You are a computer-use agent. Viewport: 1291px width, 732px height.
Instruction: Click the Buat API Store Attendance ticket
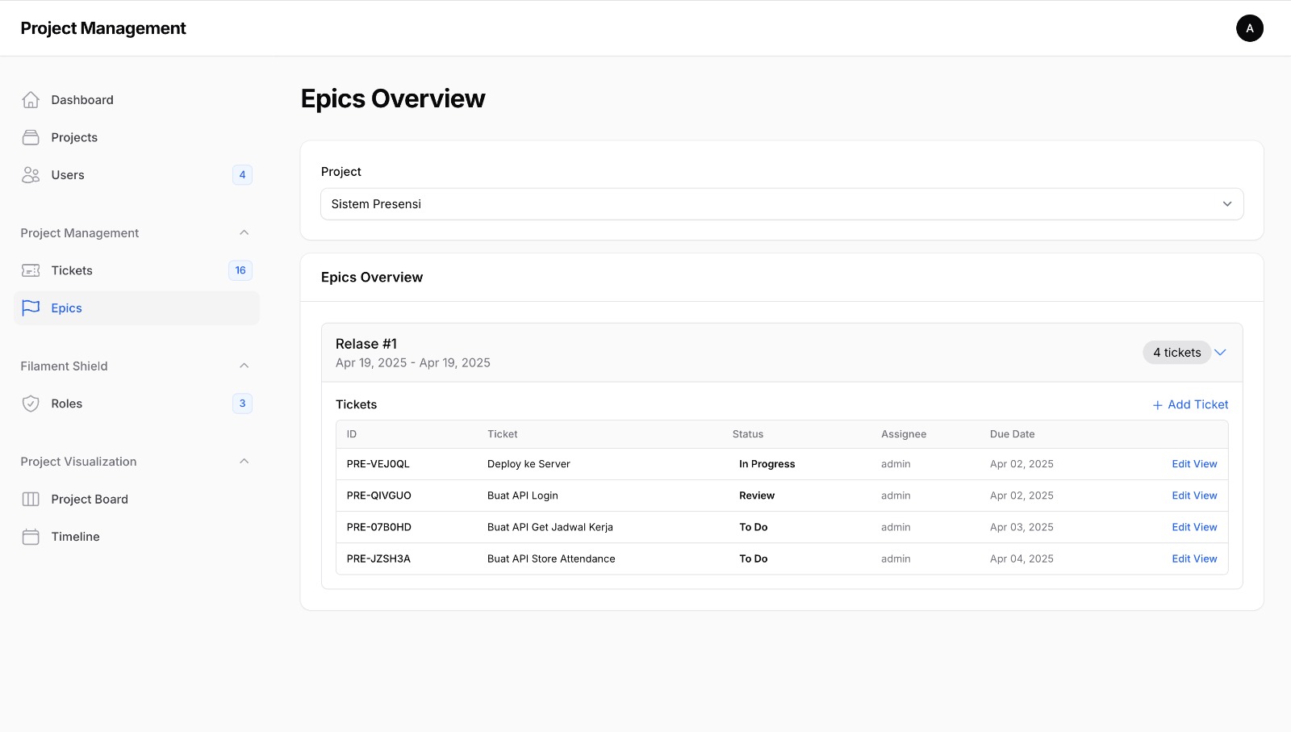551,558
